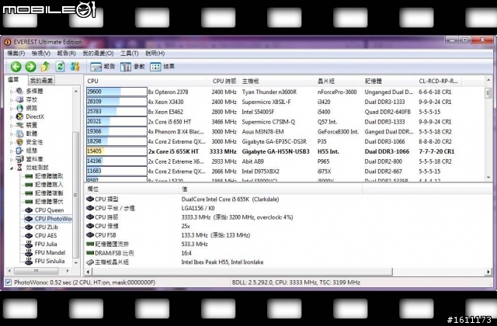497x326 pixels.
Task: Switch to the 我的最愛 favorites tab
Action: 41,81
